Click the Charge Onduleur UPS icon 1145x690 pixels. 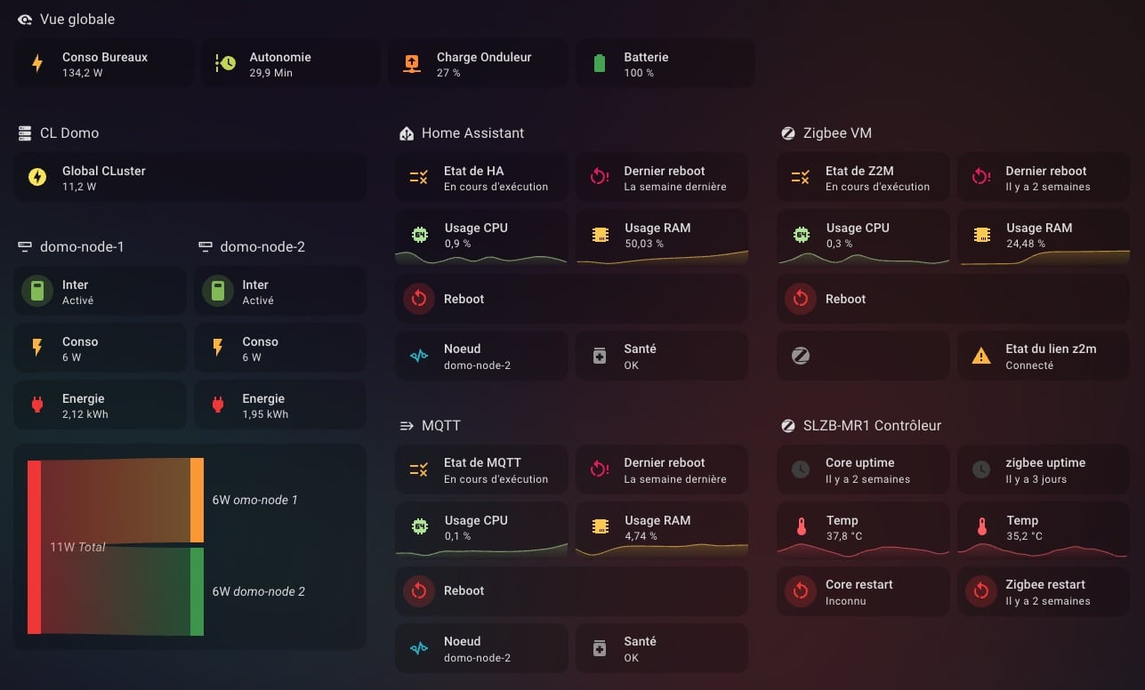click(411, 64)
